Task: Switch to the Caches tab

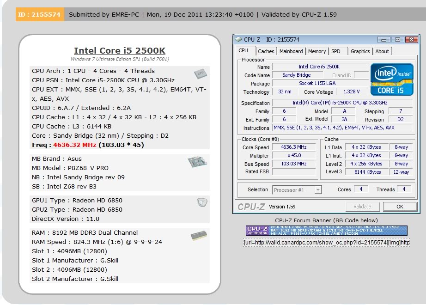Action: click(x=266, y=51)
